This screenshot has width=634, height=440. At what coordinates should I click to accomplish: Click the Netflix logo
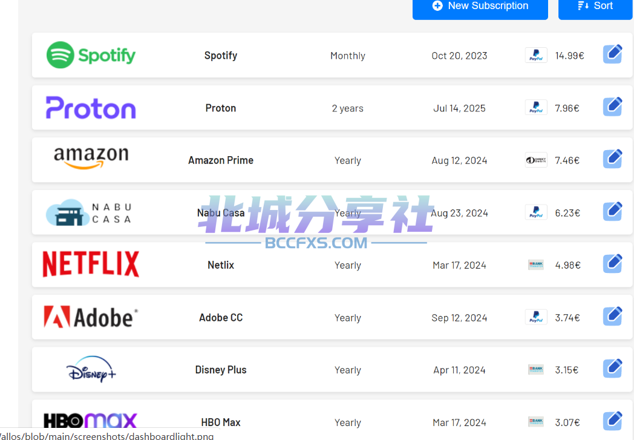click(91, 264)
